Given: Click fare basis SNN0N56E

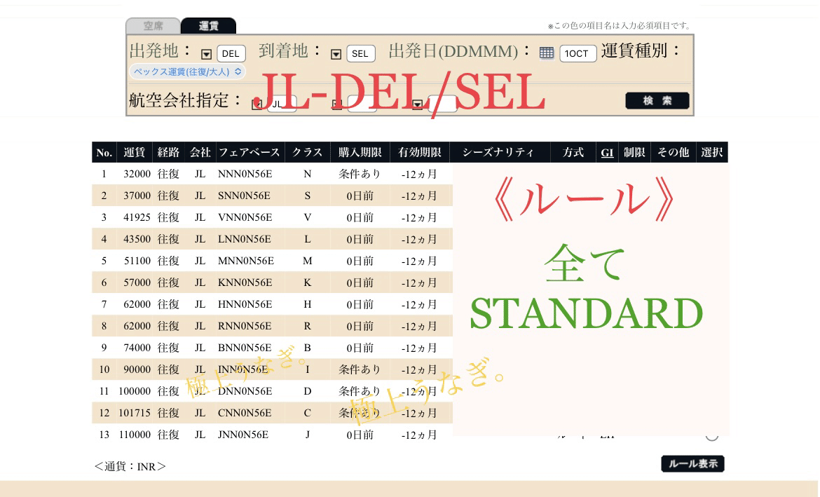Looking at the screenshot, I should point(244,196).
